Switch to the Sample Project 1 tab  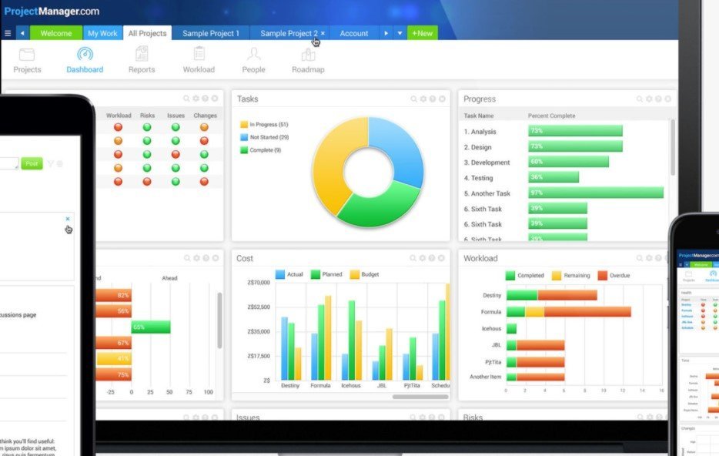tap(210, 33)
